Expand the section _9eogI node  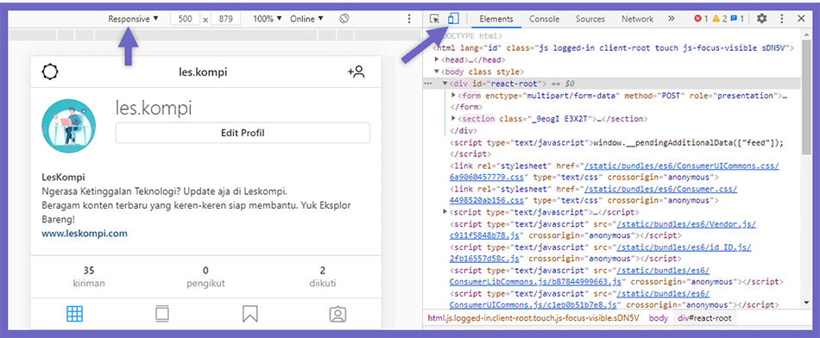[x=453, y=119]
